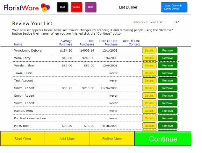
Task: Open Details for Woodcock, Deborah
Action: (x=149, y=50)
